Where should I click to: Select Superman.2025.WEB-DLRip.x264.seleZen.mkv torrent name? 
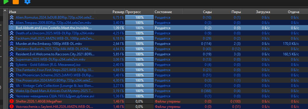pos(51,59)
